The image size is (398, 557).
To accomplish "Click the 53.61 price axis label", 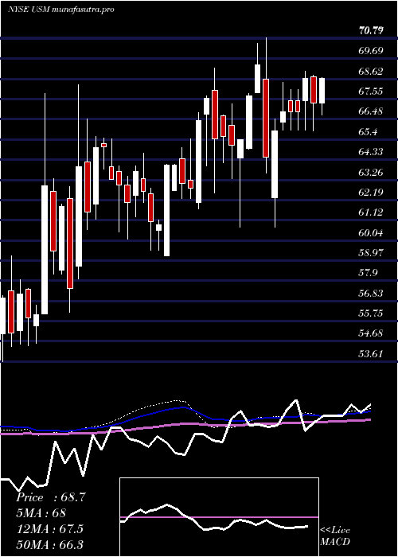I will (x=371, y=354).
